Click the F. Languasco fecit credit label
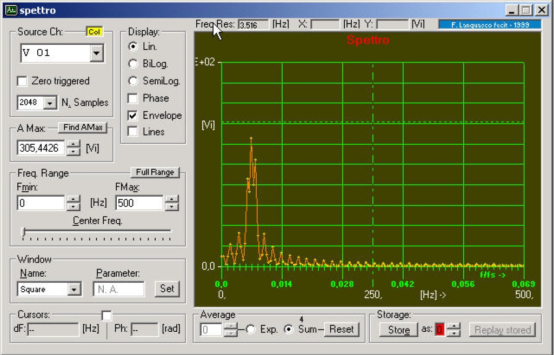554x355 pixels. coord(490,25)
